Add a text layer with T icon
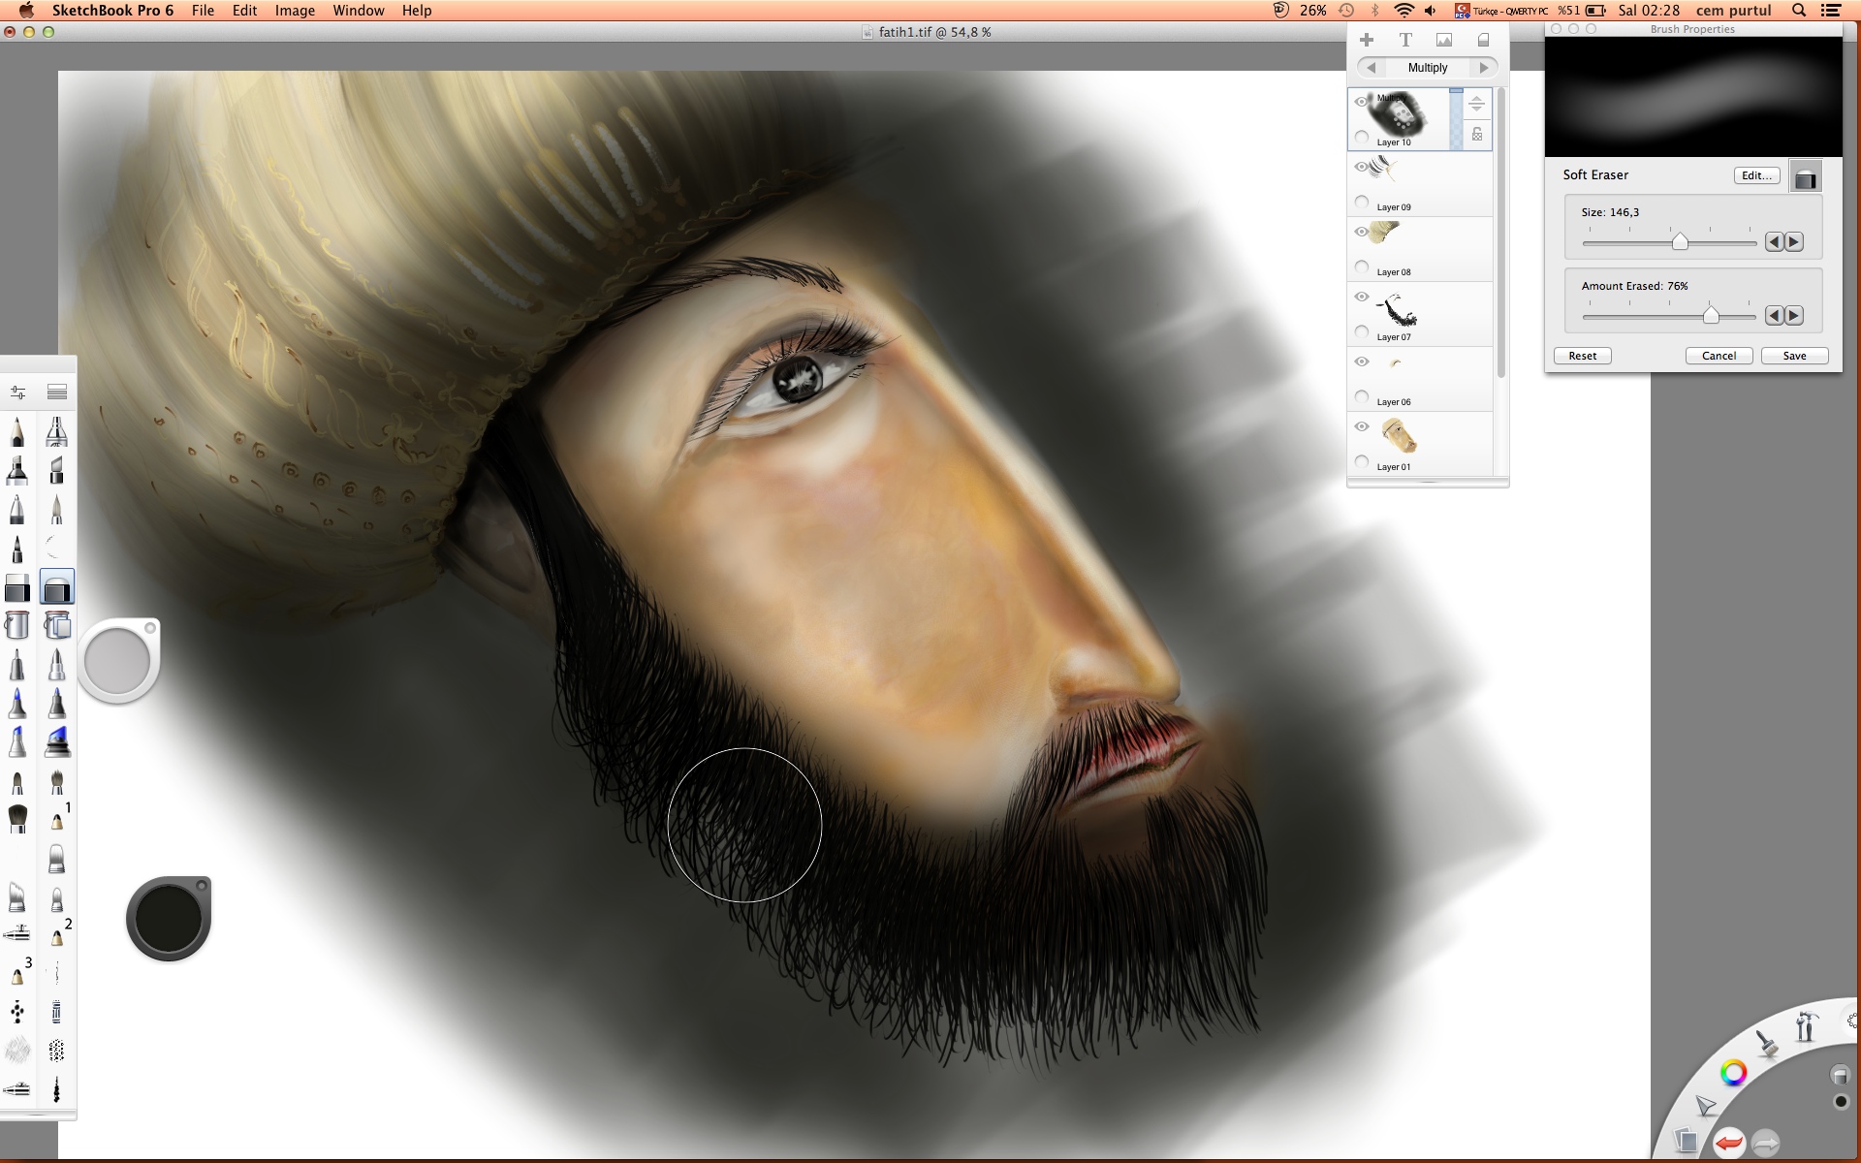Image resolution: width=1861 pixels, height=1163 pixels. (x=1405, y=40)
